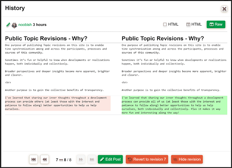The height and width of the screenshot is (168, 232).
Task: Jump to the first revision
Action: click(x=33, y=159)
